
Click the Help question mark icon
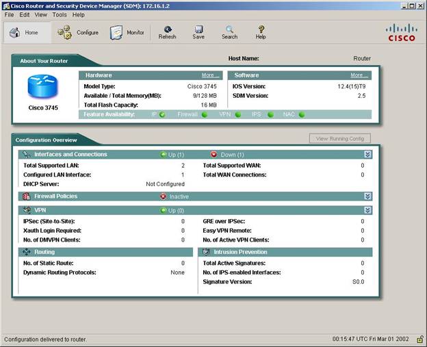pos(261,29)
